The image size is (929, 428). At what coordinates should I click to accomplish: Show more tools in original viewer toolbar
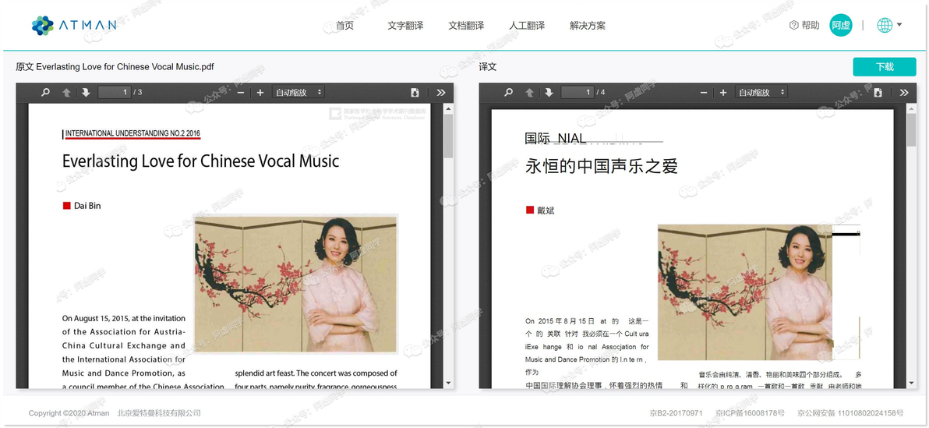pyautogui.click(x=441, y=93)
